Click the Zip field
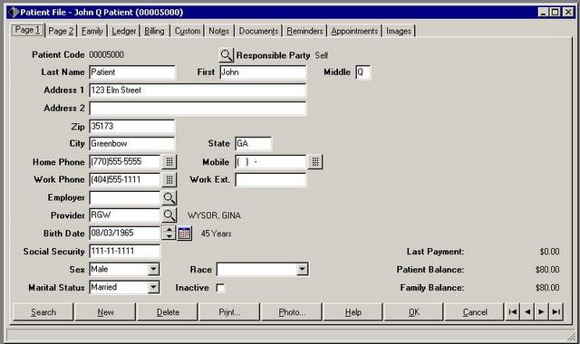 coord(131,126)
